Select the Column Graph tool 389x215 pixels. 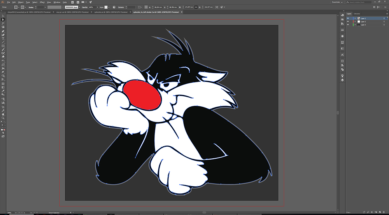click(3, 103)
